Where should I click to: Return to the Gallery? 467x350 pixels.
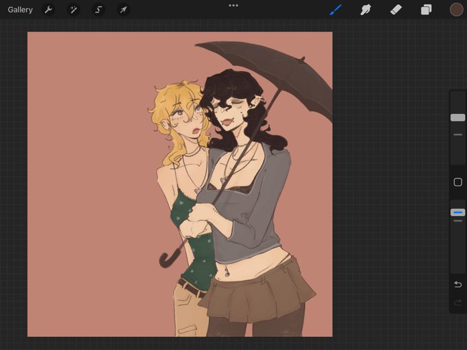point(20,10)
